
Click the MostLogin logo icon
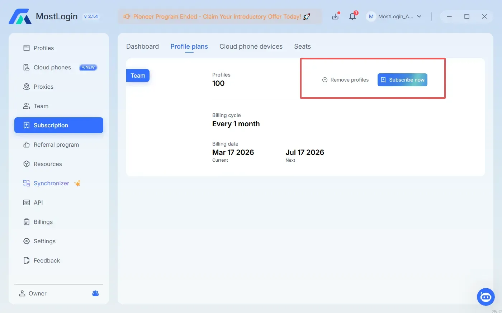20,16
